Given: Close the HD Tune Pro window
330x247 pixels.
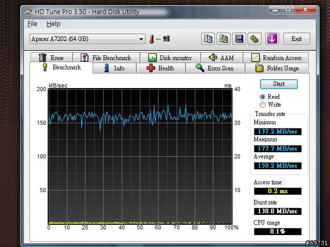Looking at the screenshot, I should click(305, 10).
